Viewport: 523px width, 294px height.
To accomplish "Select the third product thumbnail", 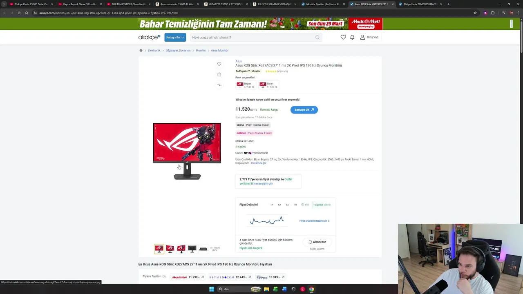I will [x=181, y=249].
